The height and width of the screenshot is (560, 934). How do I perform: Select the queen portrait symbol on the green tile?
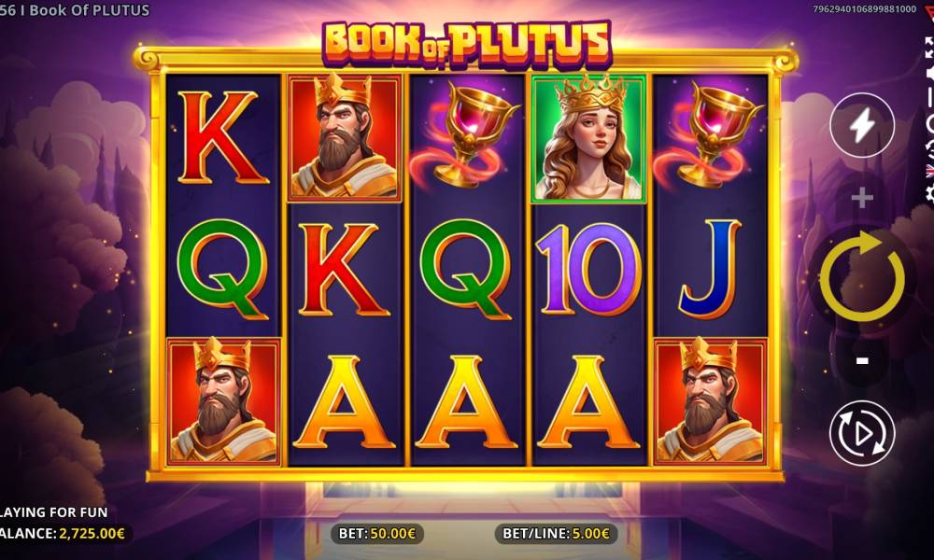coord(588,138)
